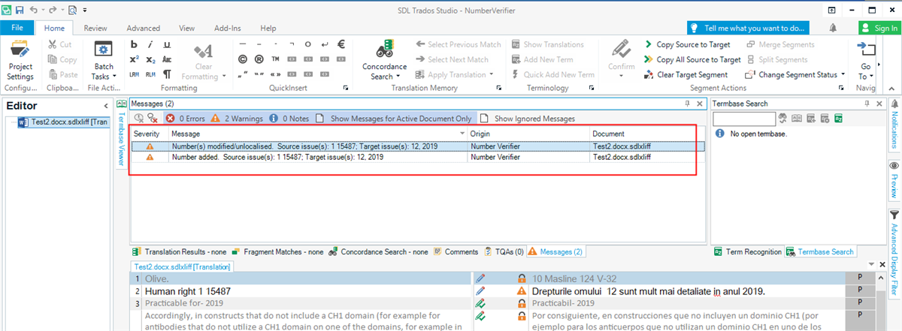Open the Help ribbon tab
Image resolution: width=902 pixels, height=331 pixels.
(268, 28)
